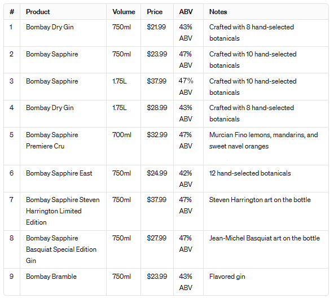Click the $28.99 price cell
The image size is (334, 298).
point(157,108)
